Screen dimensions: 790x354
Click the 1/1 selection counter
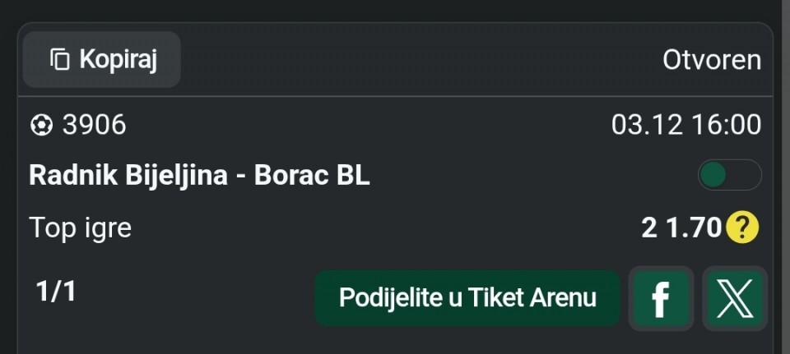point(56,292)
